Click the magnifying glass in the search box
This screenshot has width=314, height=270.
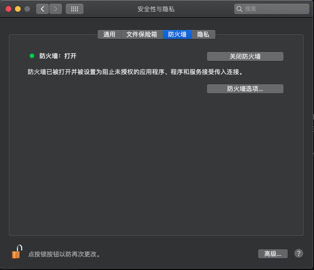[240, 9]
